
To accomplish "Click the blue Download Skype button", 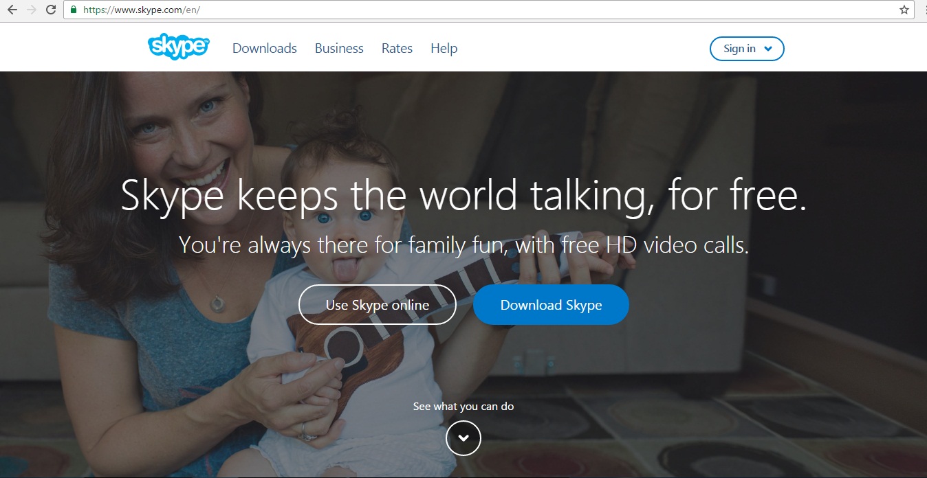I will pyautogui.click(x=551, y=305).
